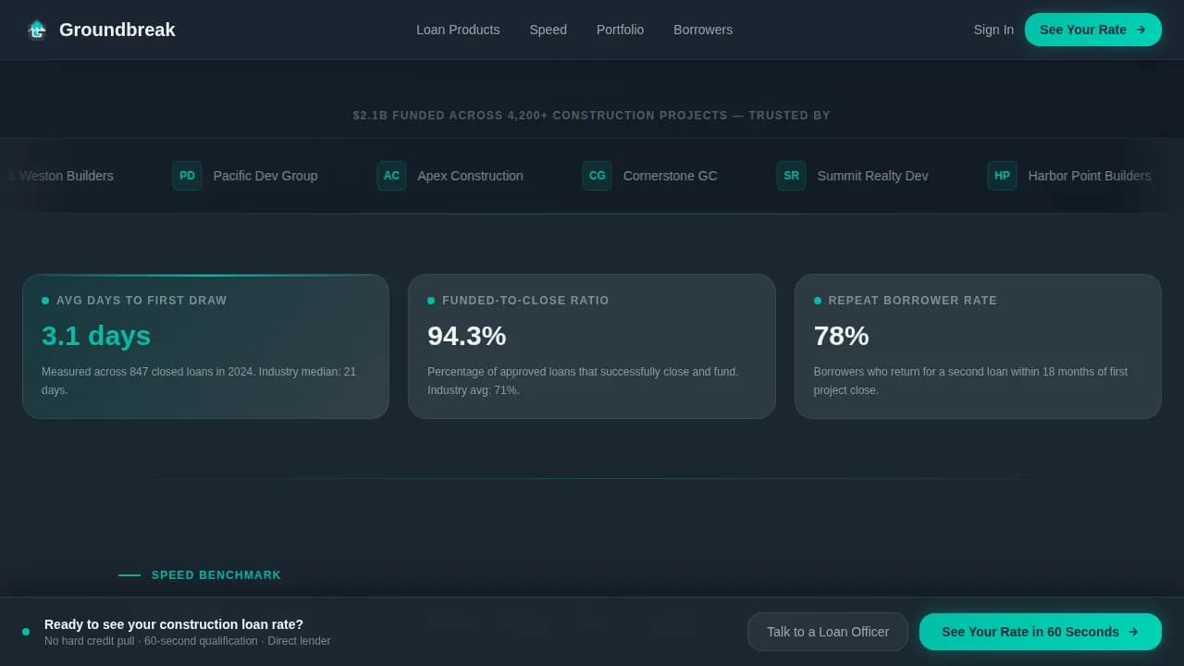Screen dimensions: 1184x666
Task: Open the Borrowers nav item
Action: [x=703, y=30]
